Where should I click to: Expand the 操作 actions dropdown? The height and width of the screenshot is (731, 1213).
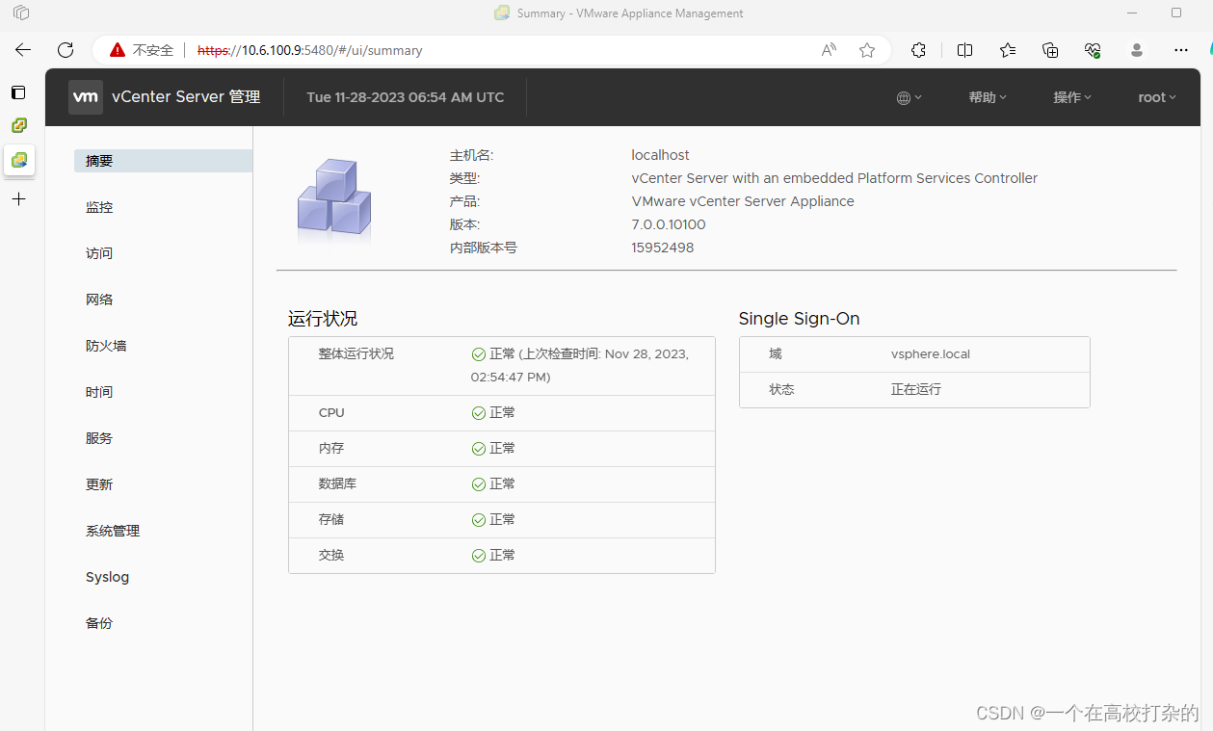[x=1072, y=97]
